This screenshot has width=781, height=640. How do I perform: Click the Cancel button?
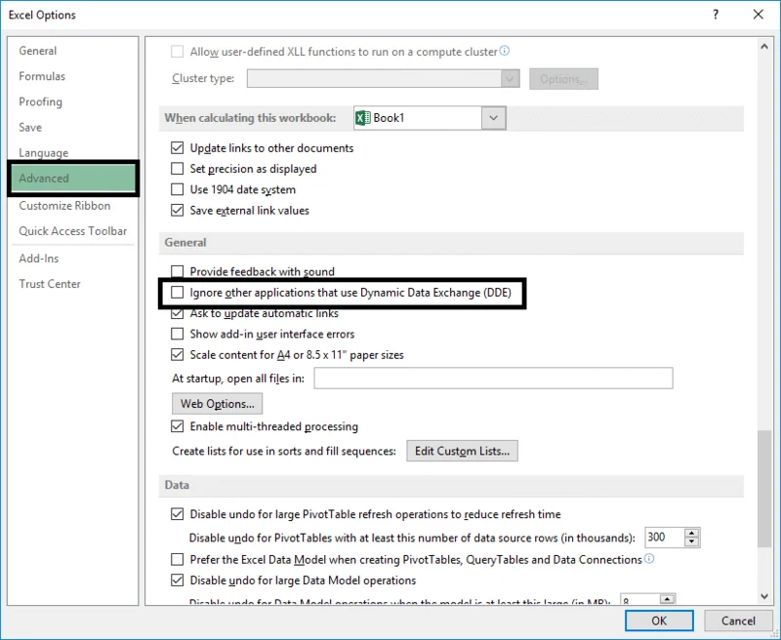[x=738, y=620]
